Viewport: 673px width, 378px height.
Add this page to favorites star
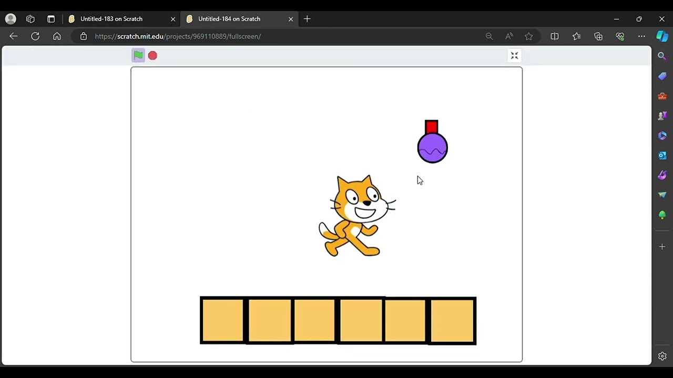coord(529,36)
